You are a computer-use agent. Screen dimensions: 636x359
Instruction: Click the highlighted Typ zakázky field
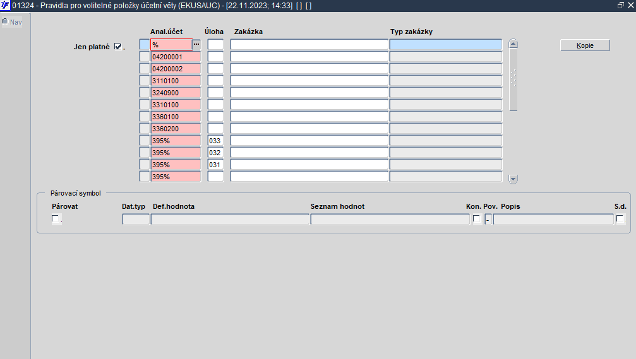pos(446,45)
